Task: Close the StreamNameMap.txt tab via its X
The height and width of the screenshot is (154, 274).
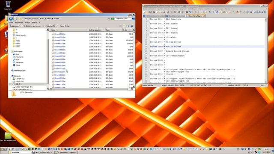Action: click(204, 16)
